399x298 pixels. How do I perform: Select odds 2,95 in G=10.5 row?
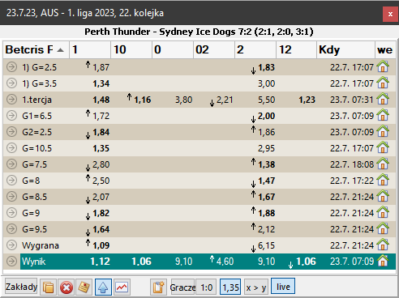coord(266,148)
